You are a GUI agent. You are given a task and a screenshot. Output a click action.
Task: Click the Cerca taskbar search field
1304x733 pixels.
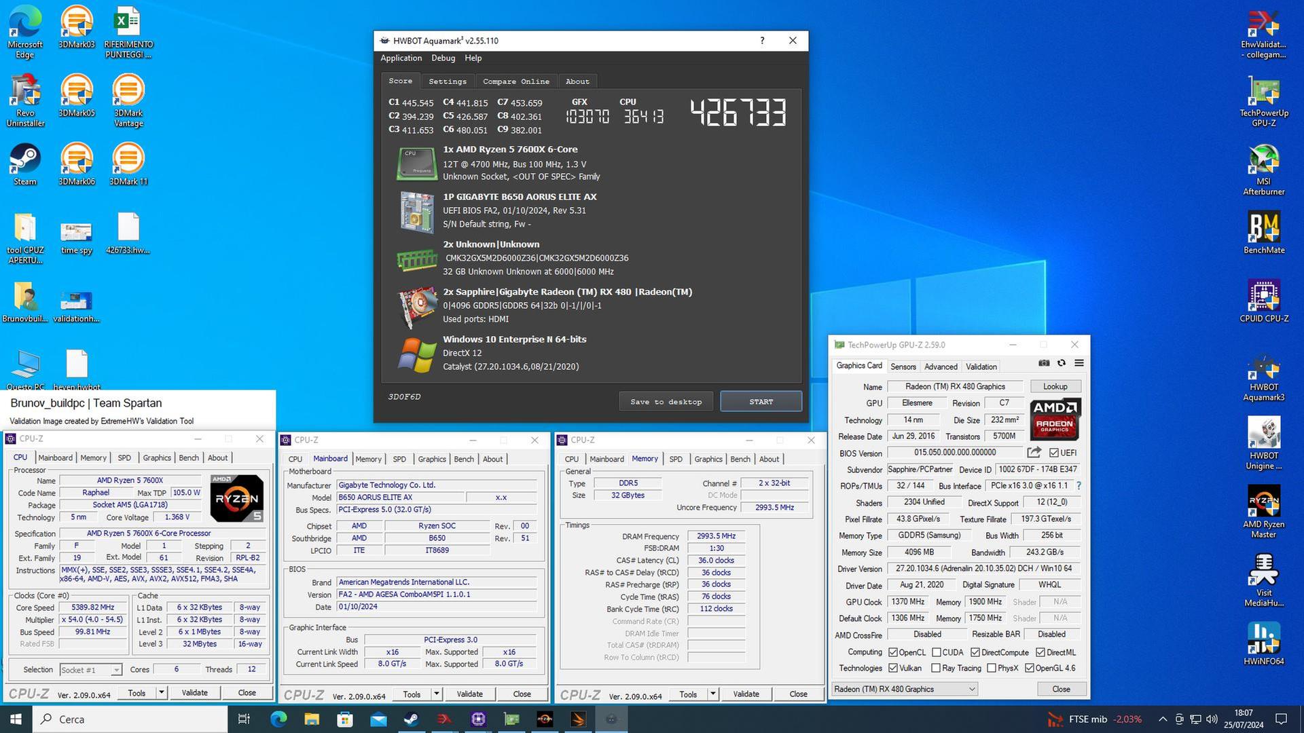129,719
